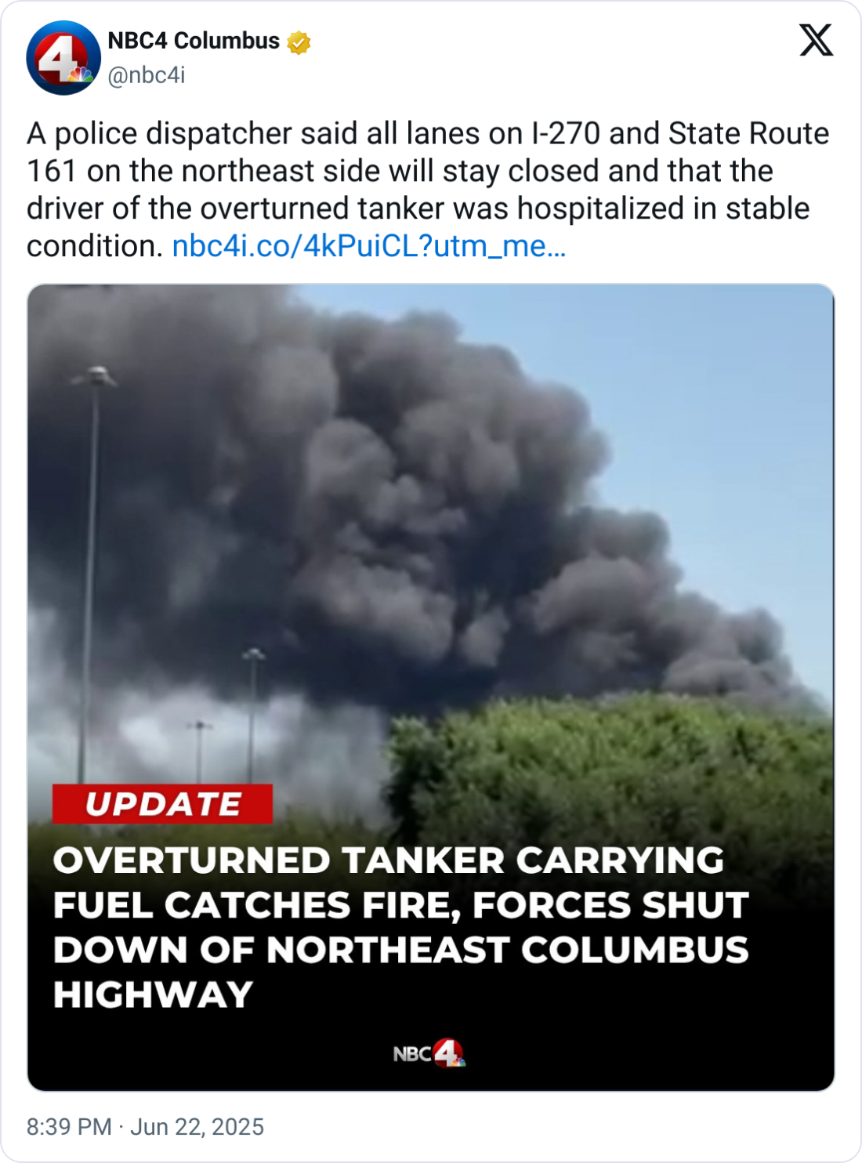Viewport: 862px width, 1163px height.
Task: Click the gold verified badge
Action: [299, 42]
